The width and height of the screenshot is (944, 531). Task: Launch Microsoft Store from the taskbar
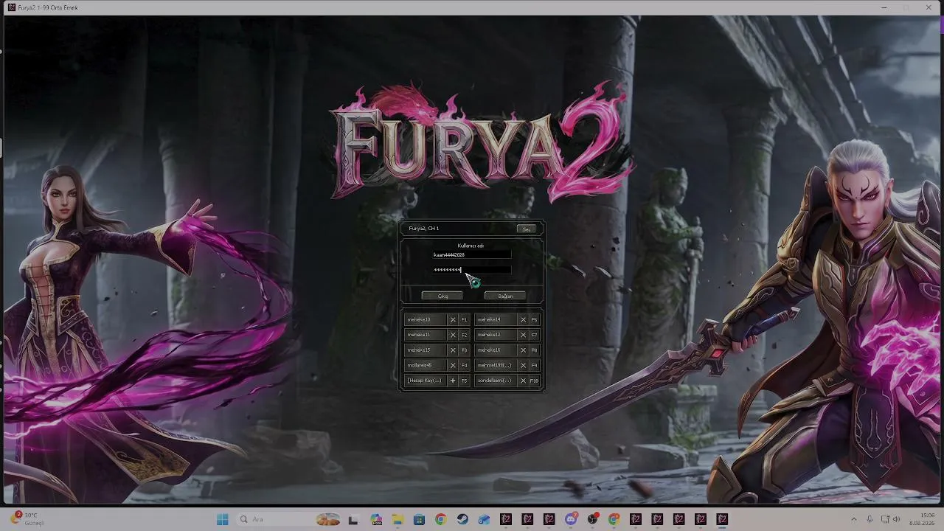[419, 519]
